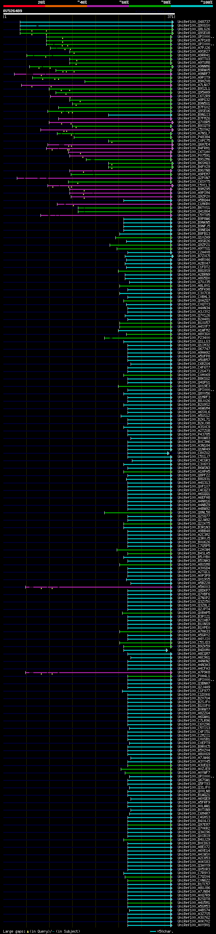Click the magenta alignment bar for A9NRF7
Screen dimensions: 216x934
93,74
